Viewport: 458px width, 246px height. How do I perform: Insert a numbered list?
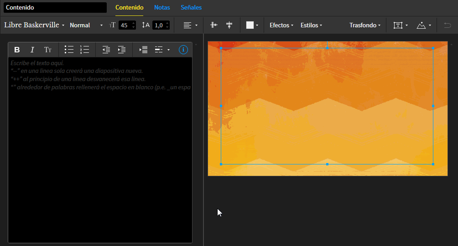85,50
